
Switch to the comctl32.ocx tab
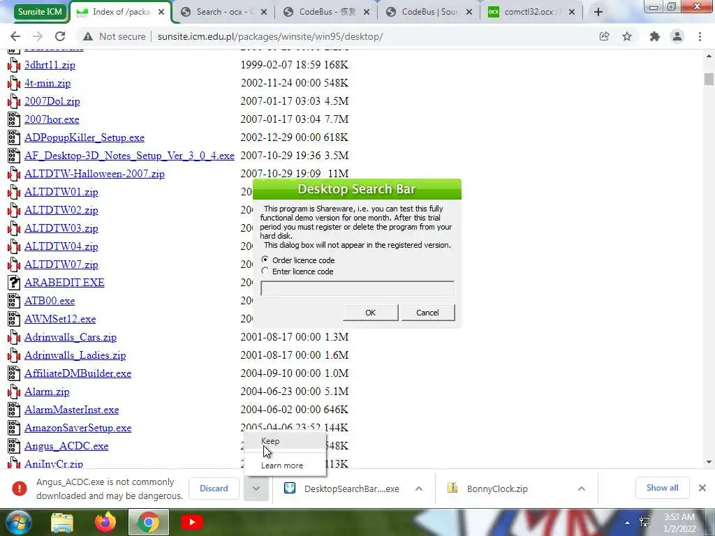pos(531,13)
